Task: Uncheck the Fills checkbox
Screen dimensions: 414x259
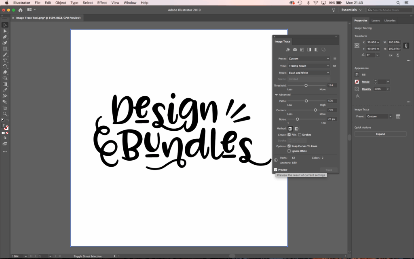Action: (289, 135)
